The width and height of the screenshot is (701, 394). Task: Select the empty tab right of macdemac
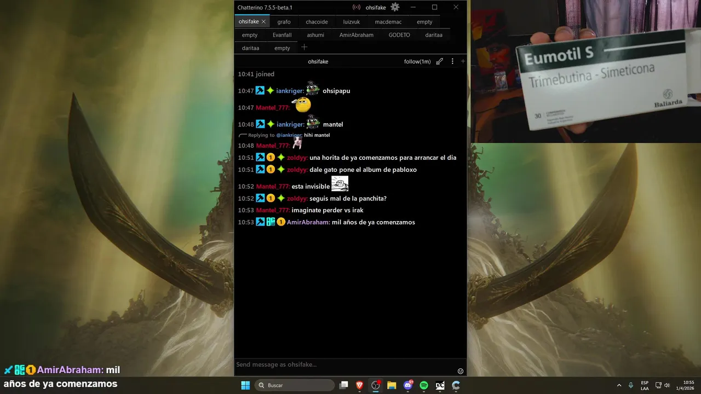tap(424, 22)
